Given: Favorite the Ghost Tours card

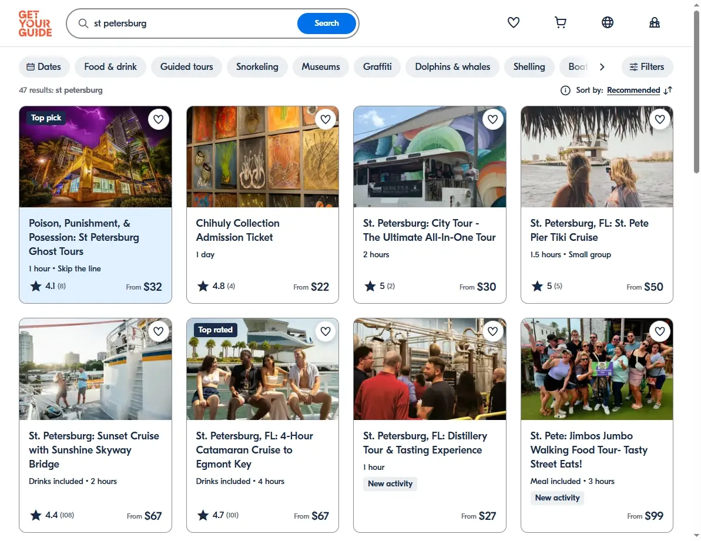Looking at the screenshot, I should [158, 119].
